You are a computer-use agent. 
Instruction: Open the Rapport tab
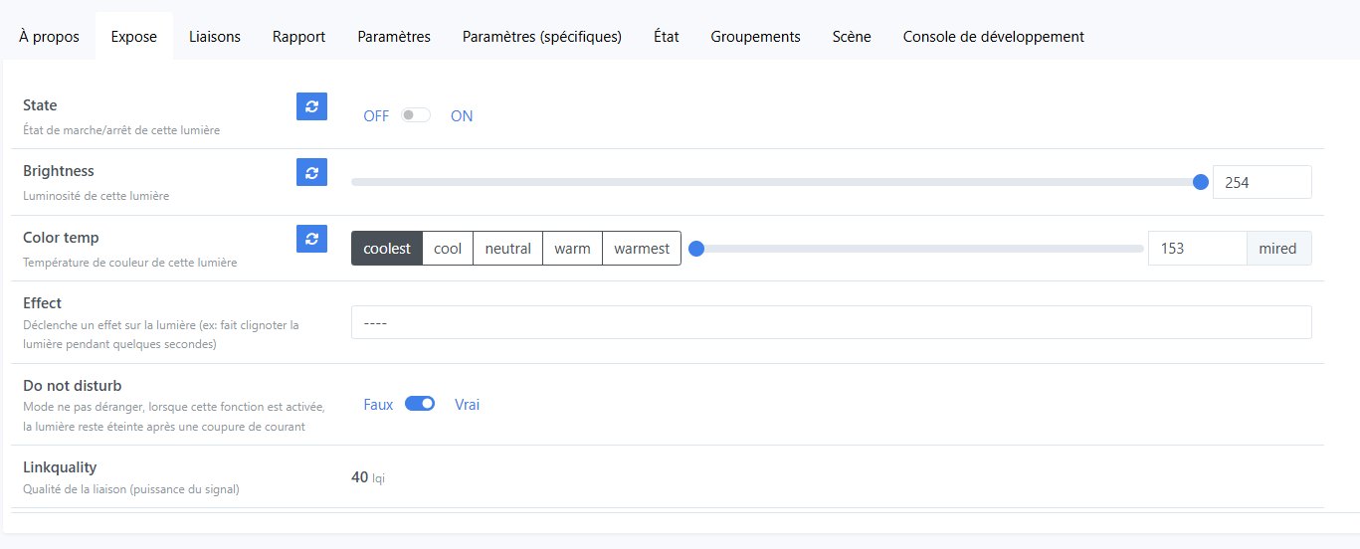click(299, 37)
